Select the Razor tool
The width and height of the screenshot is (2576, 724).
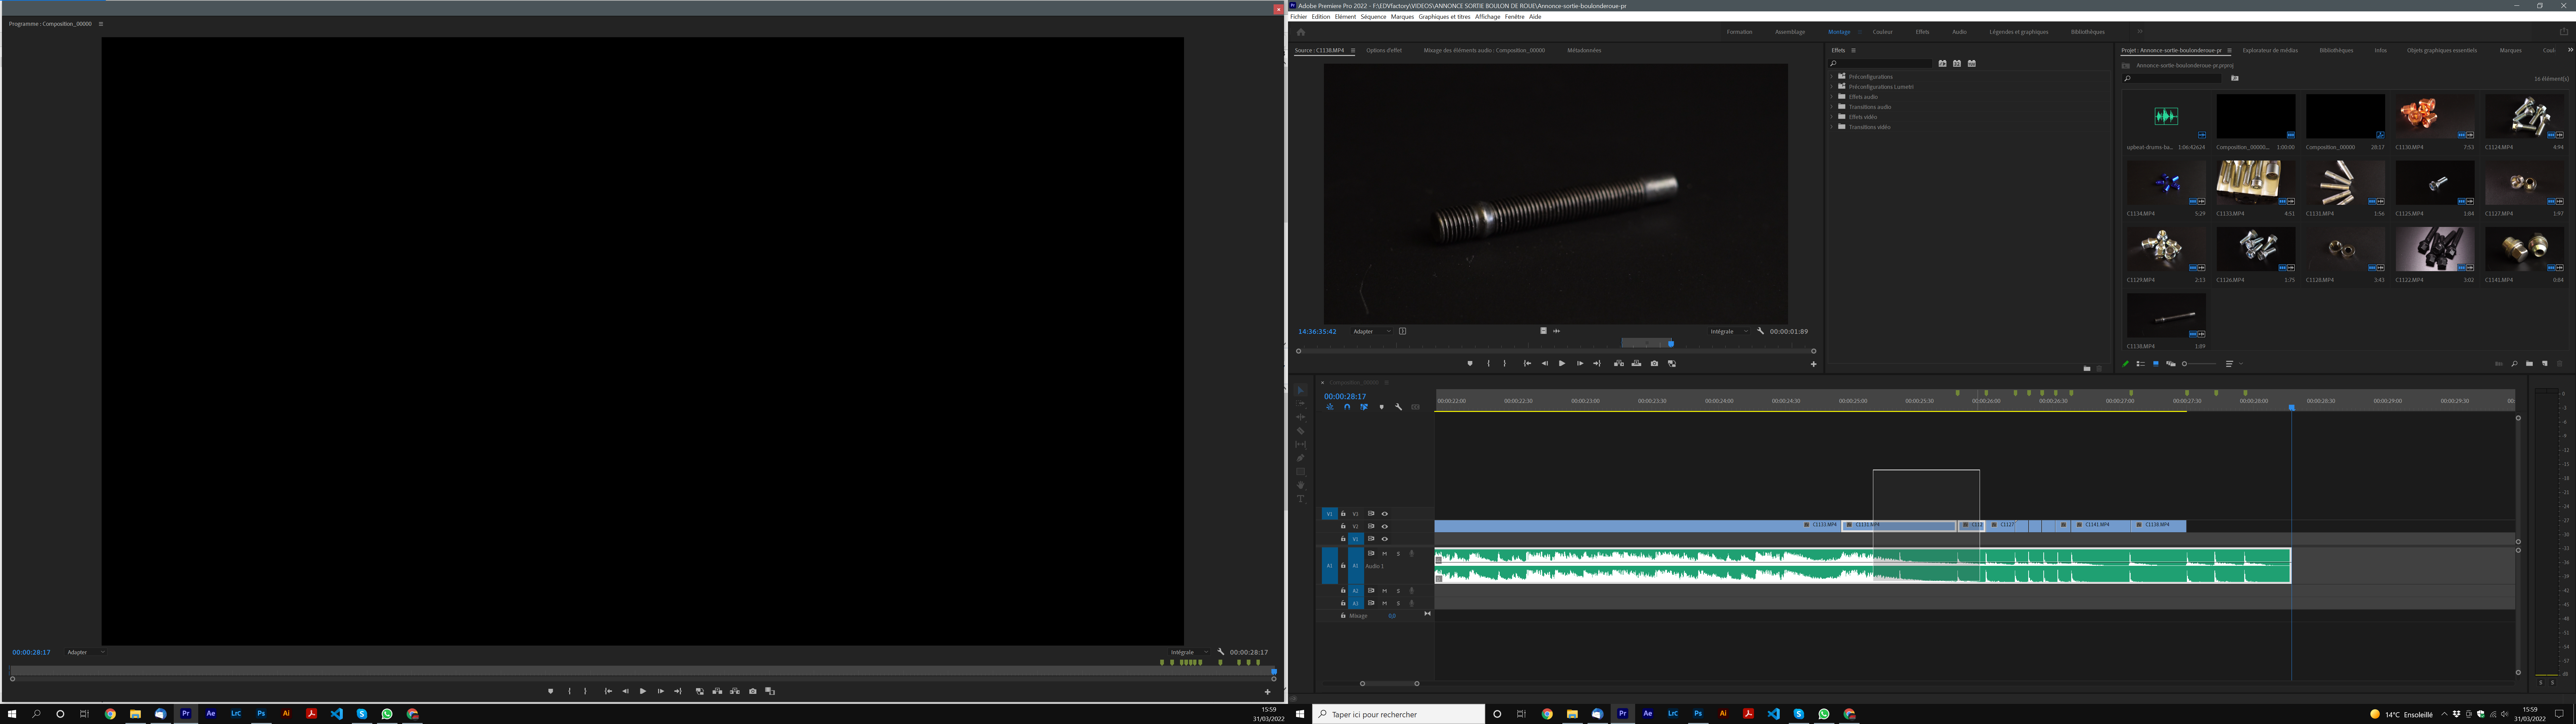pyautogui.click(x=1300, y=431)
